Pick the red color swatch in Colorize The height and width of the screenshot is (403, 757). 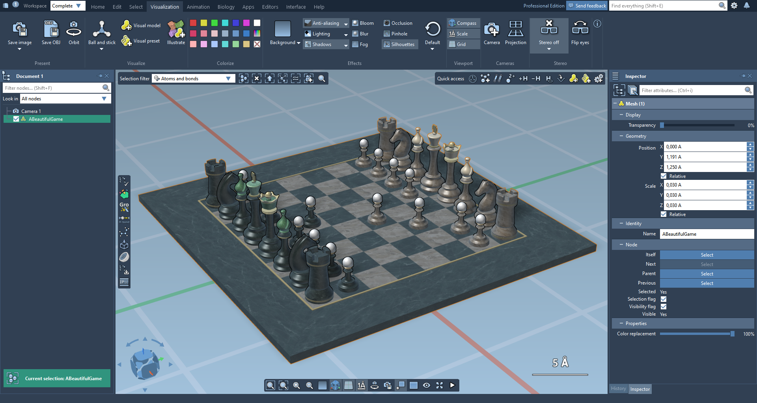click(193, 23)
